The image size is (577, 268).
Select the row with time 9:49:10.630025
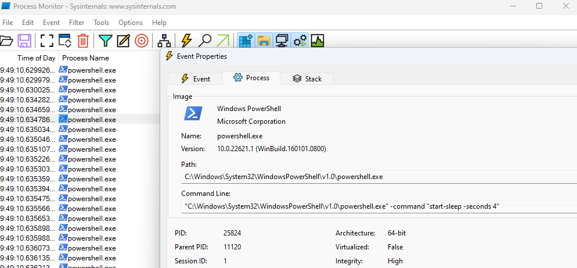[x=80, y=90]
